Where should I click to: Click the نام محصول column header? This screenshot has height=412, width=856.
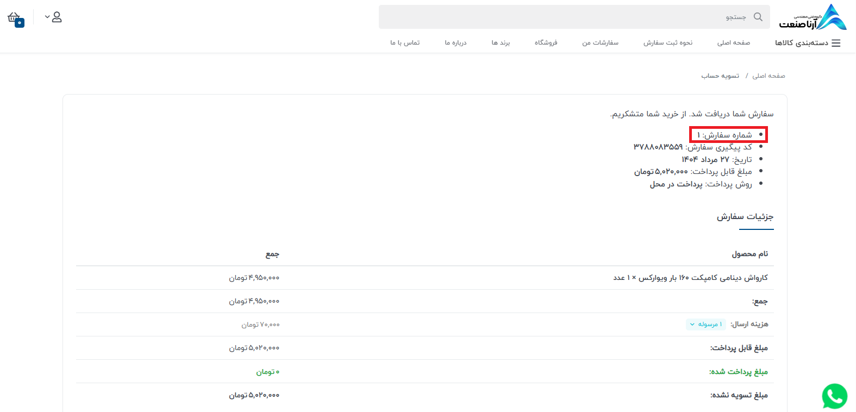click(749, 254)
